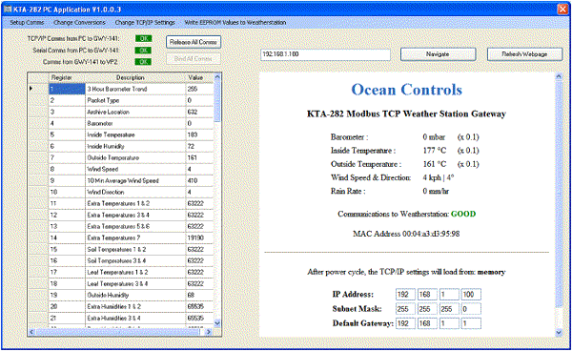
Task: Click the Serial Comms OK status indicator
Action: tap(143, 50)
